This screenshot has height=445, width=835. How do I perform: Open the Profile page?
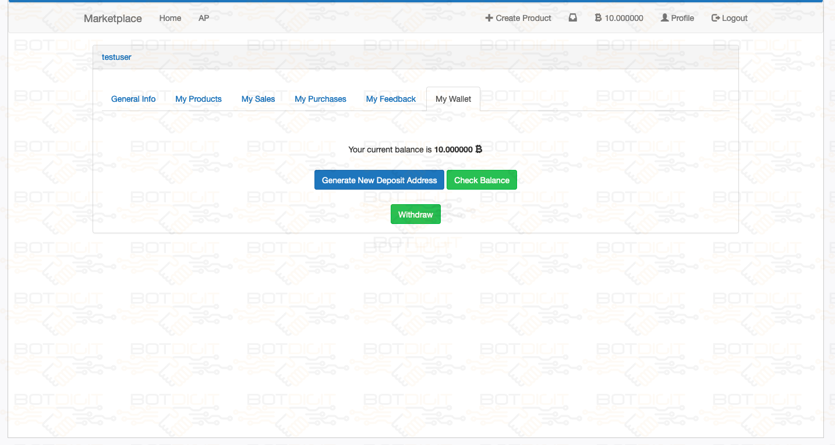click(x=677, y=18)
